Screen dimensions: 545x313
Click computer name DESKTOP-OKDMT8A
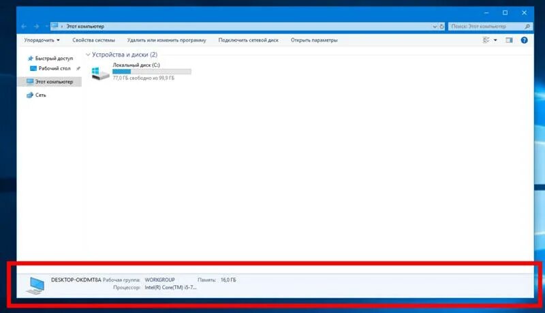(76, 280)
